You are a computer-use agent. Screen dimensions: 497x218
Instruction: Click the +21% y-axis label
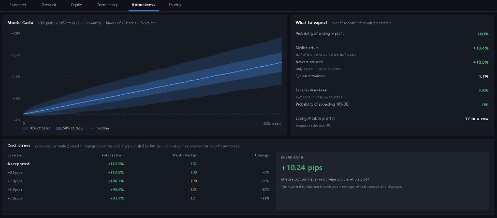click(16, 55)
